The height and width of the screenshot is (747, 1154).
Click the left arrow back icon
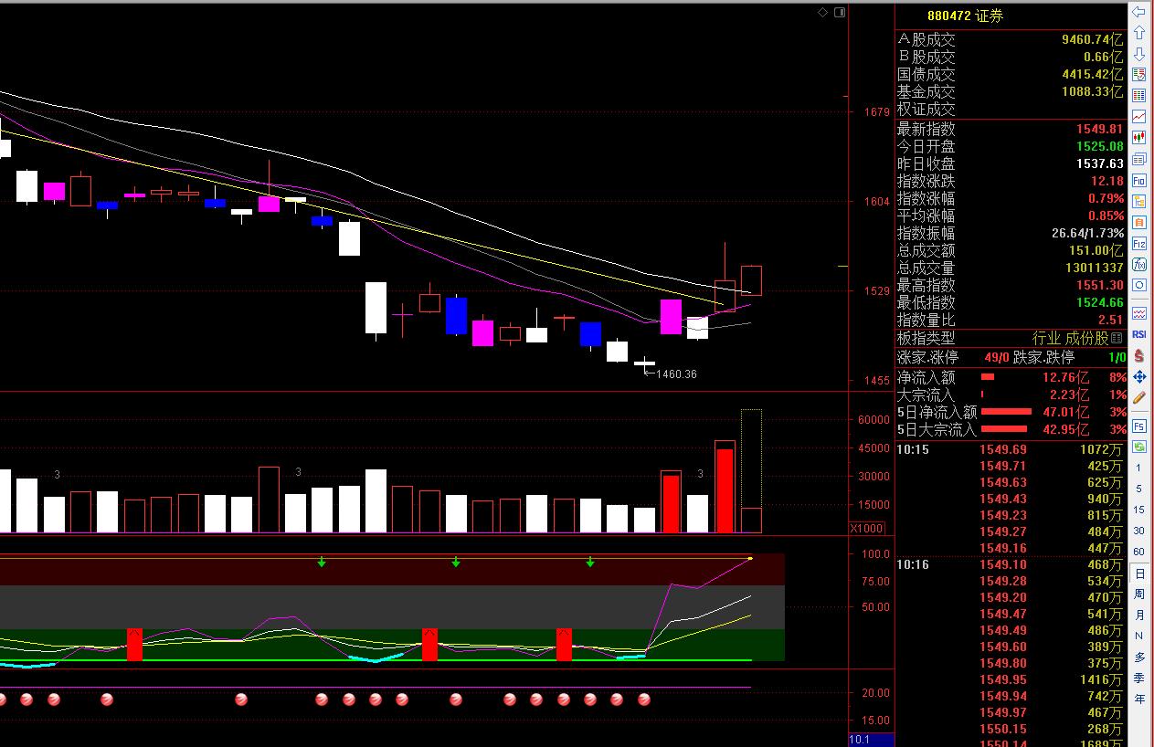point(1138,13)
